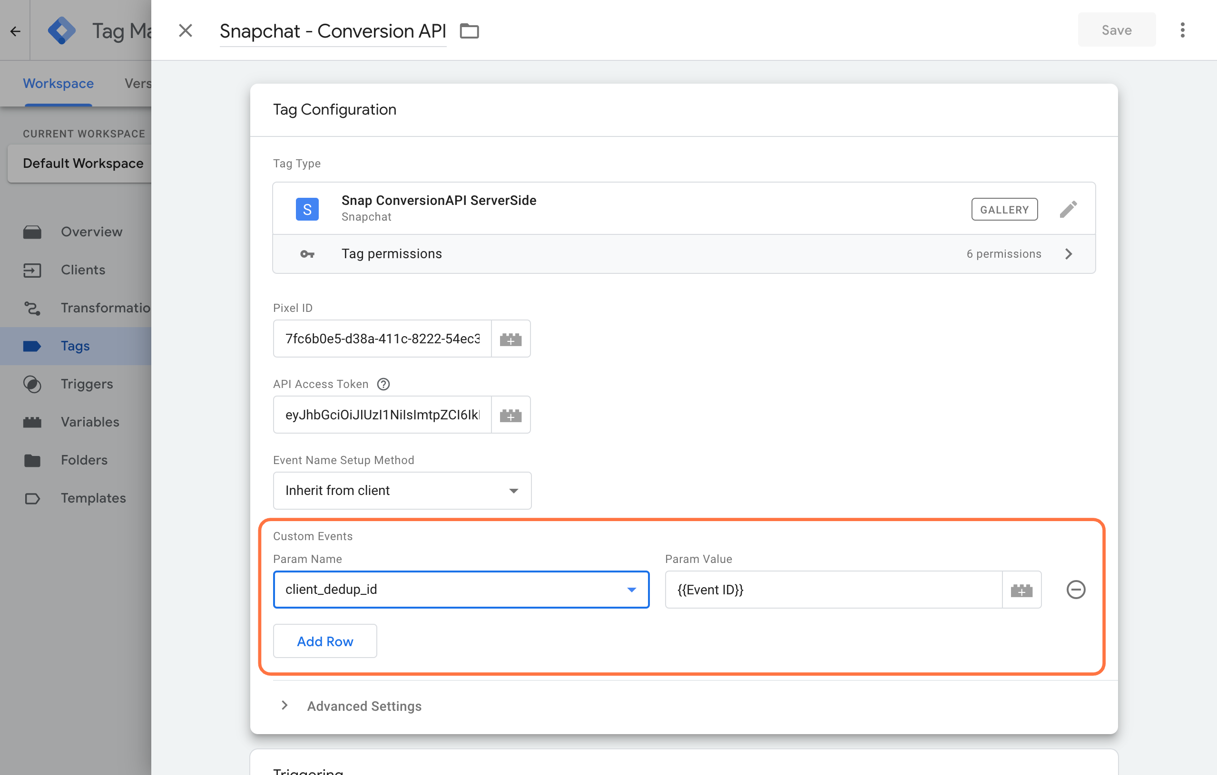Screen dimensions: 1217x775
Task: Click the Snapchat S tag type icon
Action: pyautogui.click(x=307, y=209)
